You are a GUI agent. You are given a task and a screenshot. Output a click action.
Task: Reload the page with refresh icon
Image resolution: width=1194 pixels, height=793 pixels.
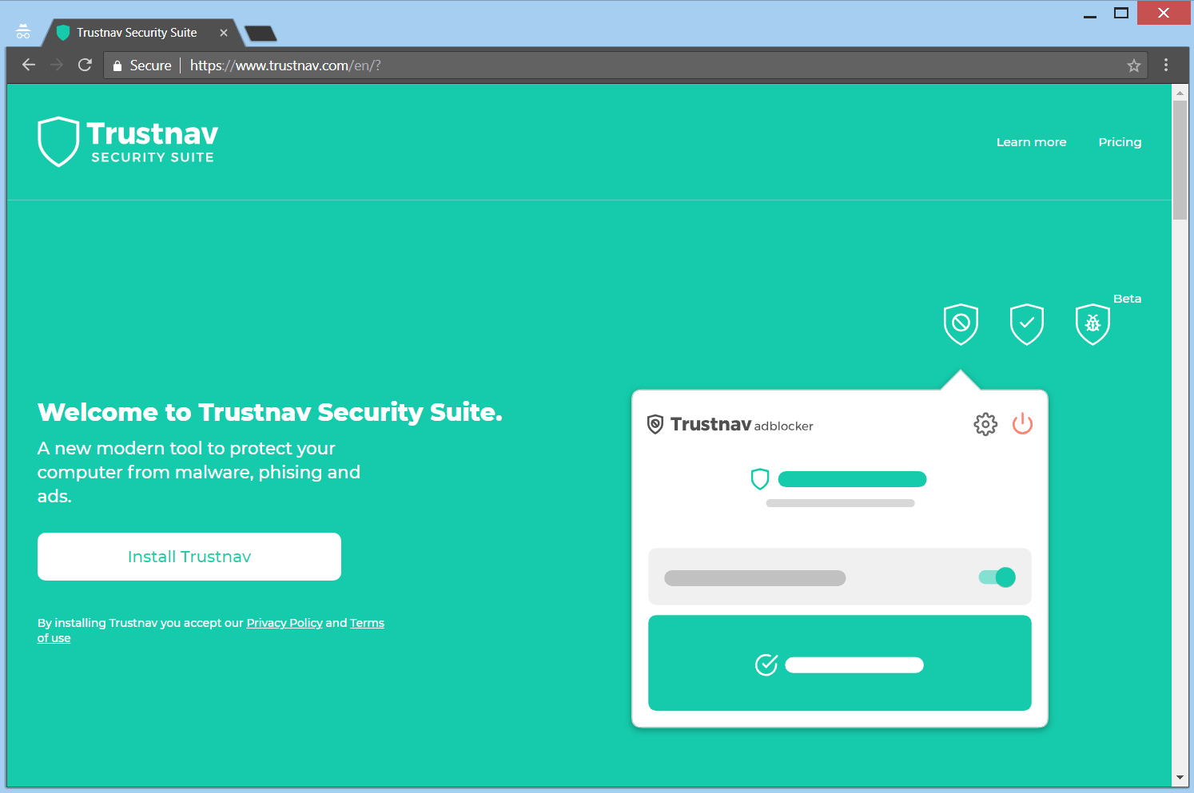pos(85,65)
